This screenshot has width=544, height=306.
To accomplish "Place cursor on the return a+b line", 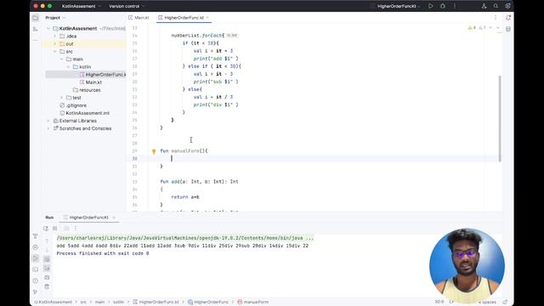I will [x=185, y=197].
